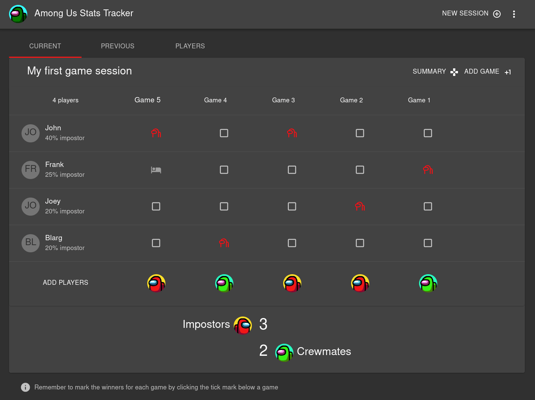
Task: Click Frank's bed icon in Game 5
Action: 156,170
